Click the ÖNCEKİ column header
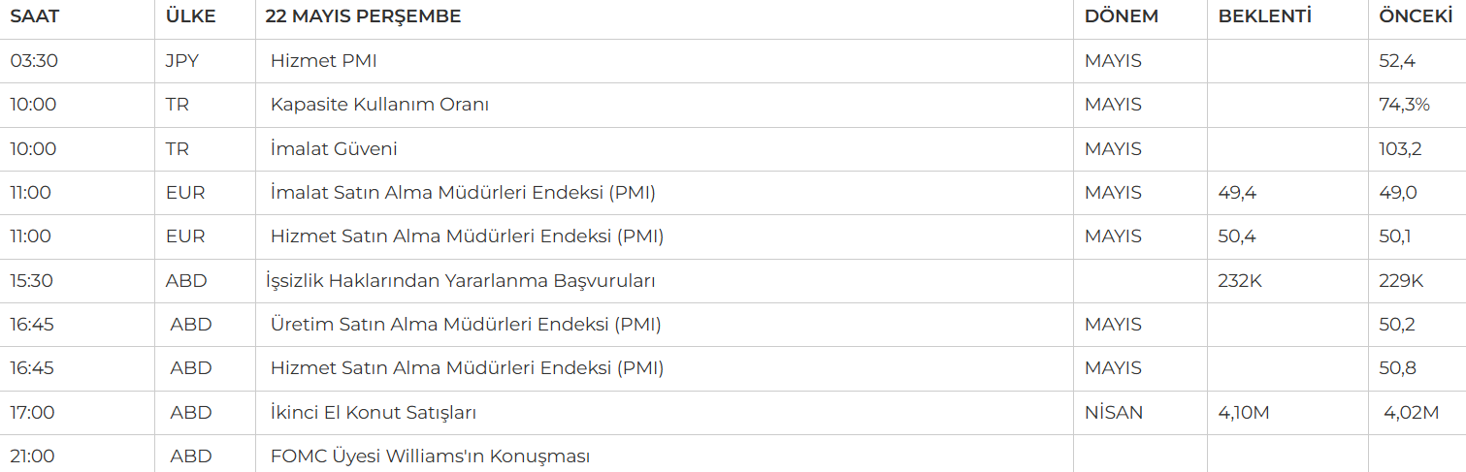Image resolution: width=1466 pixels, height=472 pixels. [x=1416, y=16]
